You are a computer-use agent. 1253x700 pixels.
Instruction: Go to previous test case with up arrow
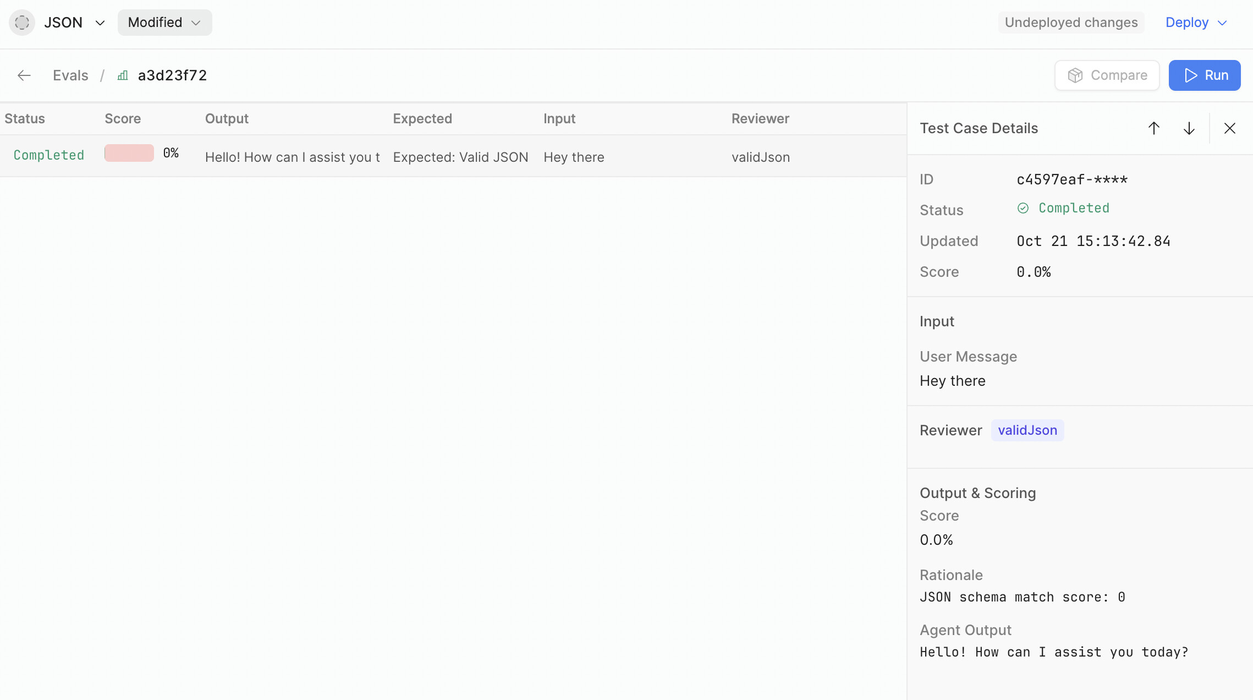click(x=1154, y=128)
